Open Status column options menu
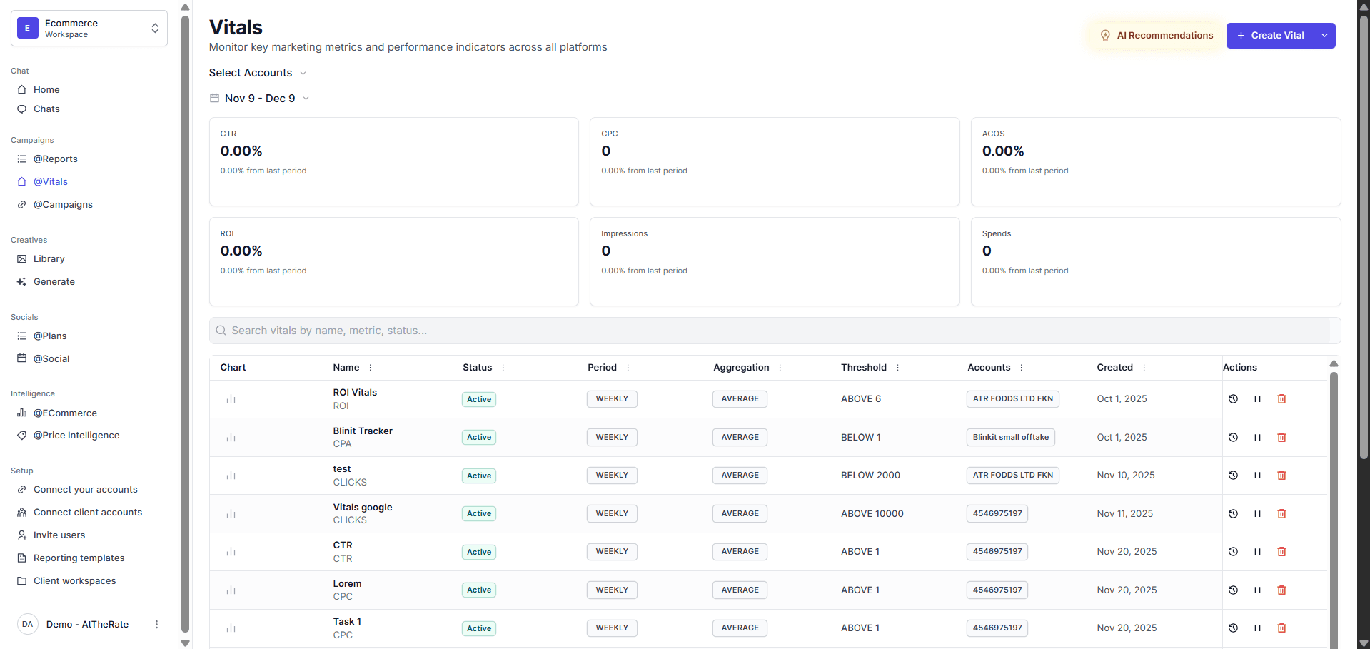This screenshot has height=649, width=1370. [x=503, y=368]
